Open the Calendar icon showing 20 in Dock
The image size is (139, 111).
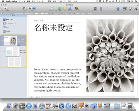(x=48, y=106)
